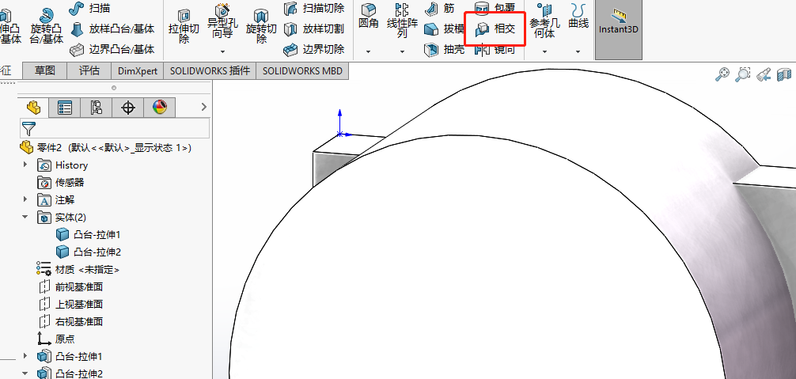Click the previous view icon
Image resolution: width=796 pixels, height=379 pixels.
pos(764,75)
